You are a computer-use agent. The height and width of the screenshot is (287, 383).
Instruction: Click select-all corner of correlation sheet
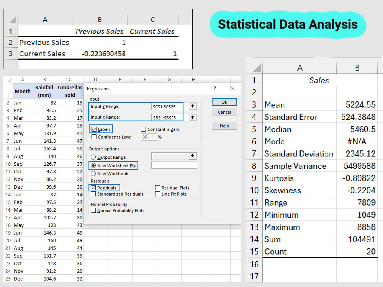[x=11, y=20]
